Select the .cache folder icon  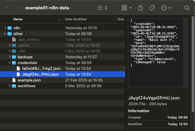tap(14, 46)
